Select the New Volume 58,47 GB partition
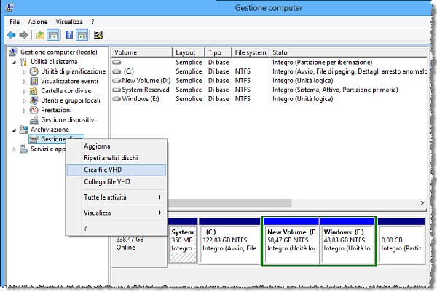The width and height of the screenshot is (437, 292). [x=291, y=241]
